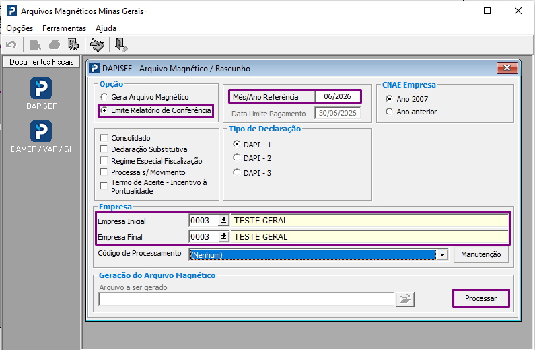Click the Manutenção button
Screen dimensions: 535x350
coord(481,254)
